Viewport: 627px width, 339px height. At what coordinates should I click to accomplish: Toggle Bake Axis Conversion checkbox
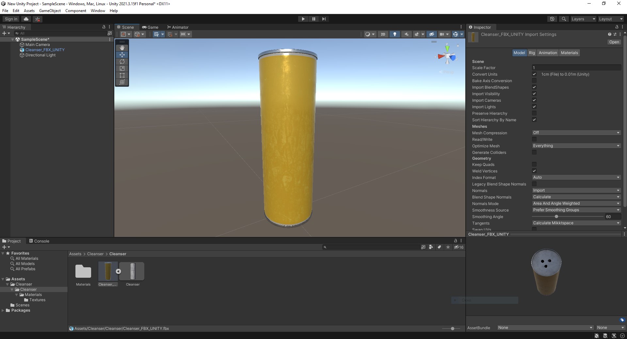point(534,81)
